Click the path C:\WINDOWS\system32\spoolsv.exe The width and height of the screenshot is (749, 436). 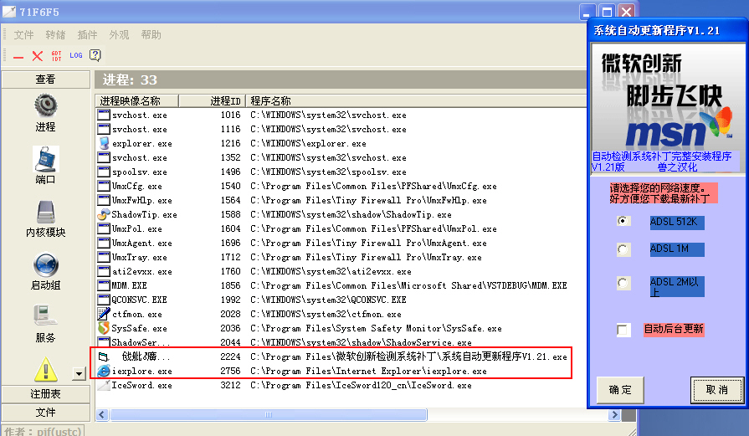click(328, 172)
